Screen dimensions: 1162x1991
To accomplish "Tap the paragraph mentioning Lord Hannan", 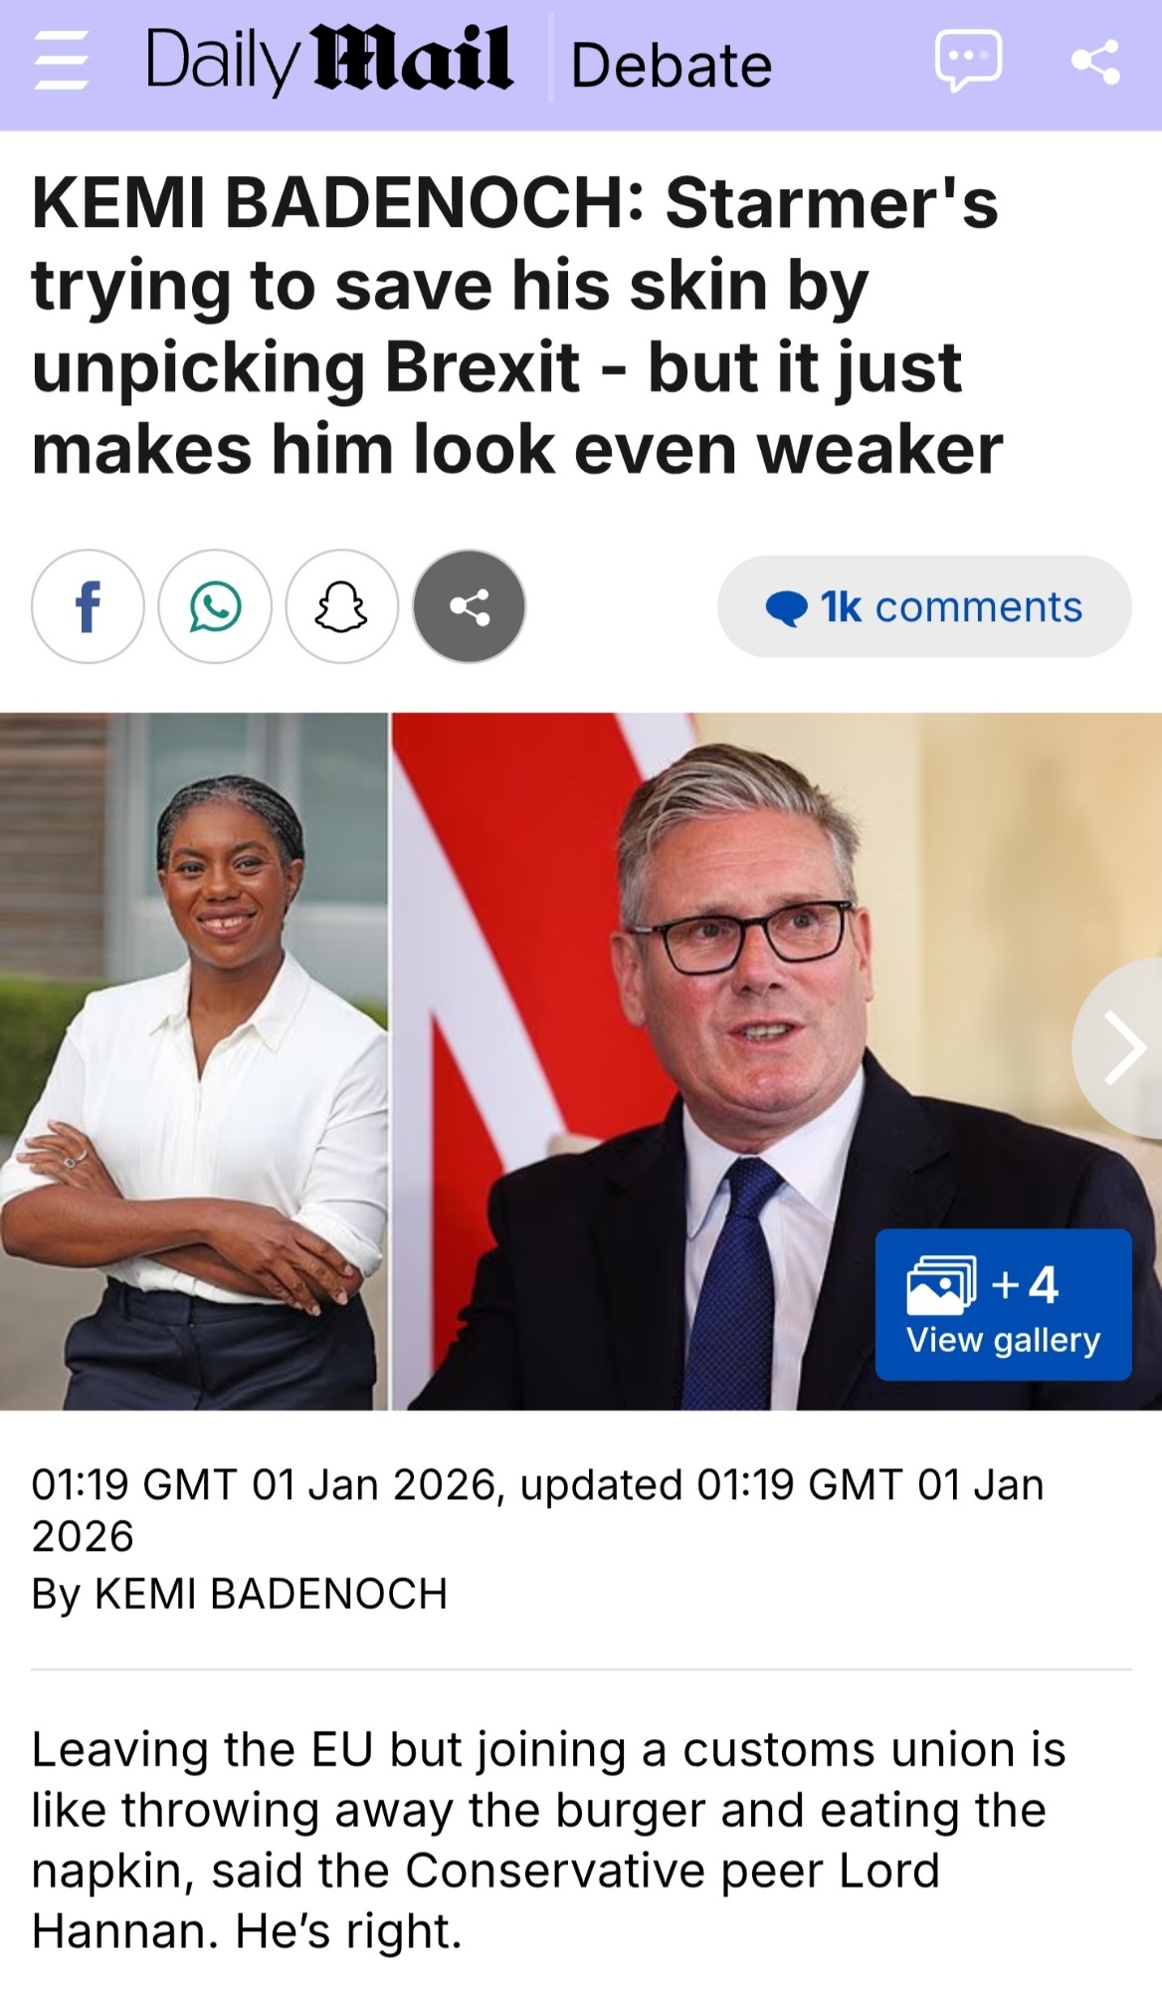I will tap(548, 1840).
